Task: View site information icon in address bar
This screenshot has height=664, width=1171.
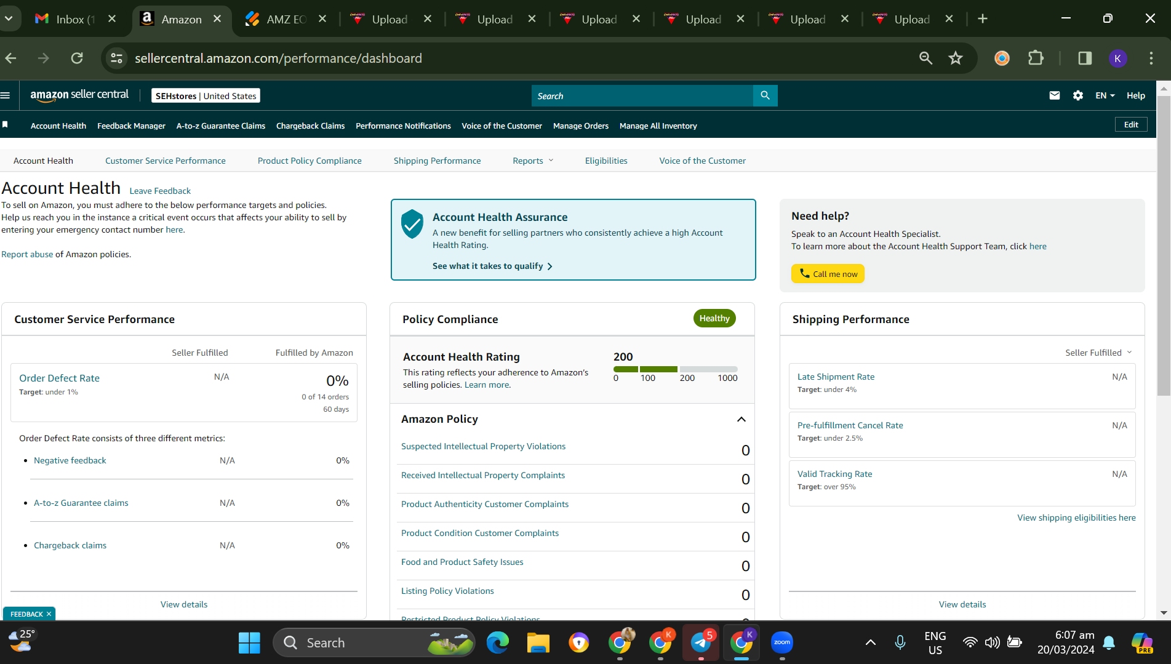Action: click(116, 58)
